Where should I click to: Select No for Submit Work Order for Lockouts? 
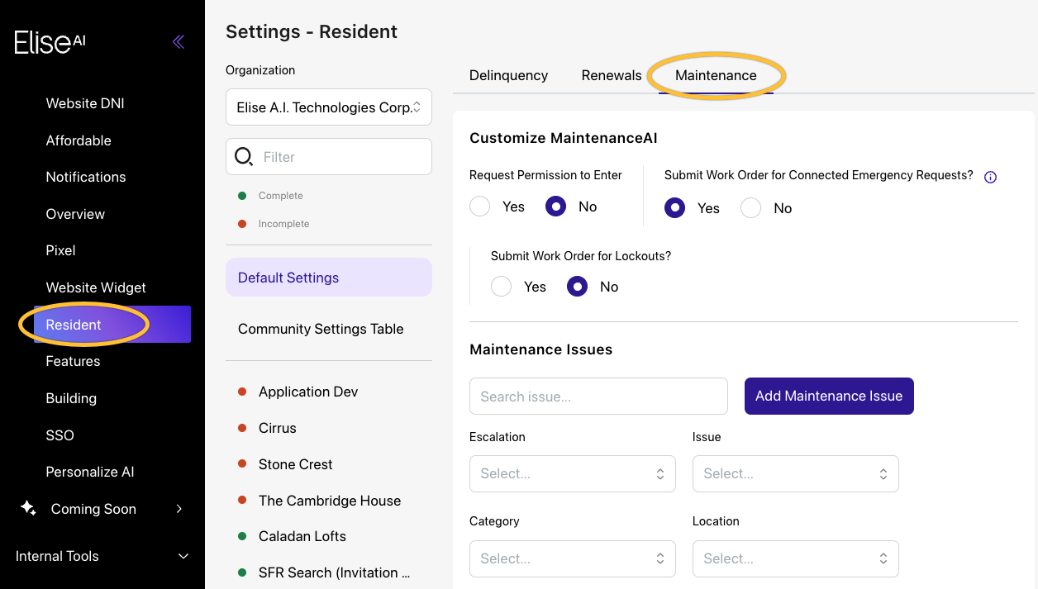click(x=578, y=287)
